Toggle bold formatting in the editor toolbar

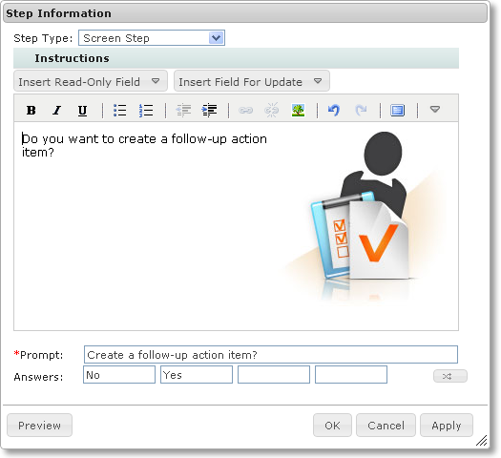[x=31, y=110]
